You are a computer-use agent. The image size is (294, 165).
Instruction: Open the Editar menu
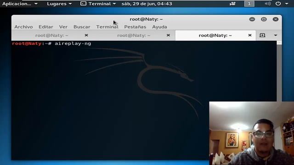pyautogui.click(x=46, y=27)
